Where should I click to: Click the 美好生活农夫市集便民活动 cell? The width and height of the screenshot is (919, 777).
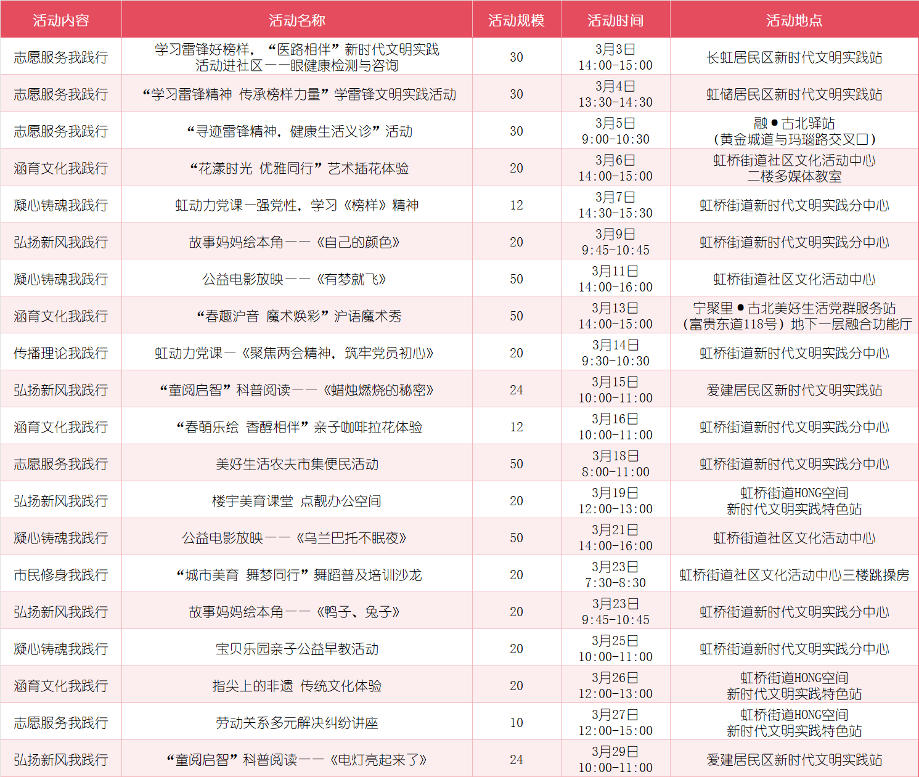pos(298,463)
